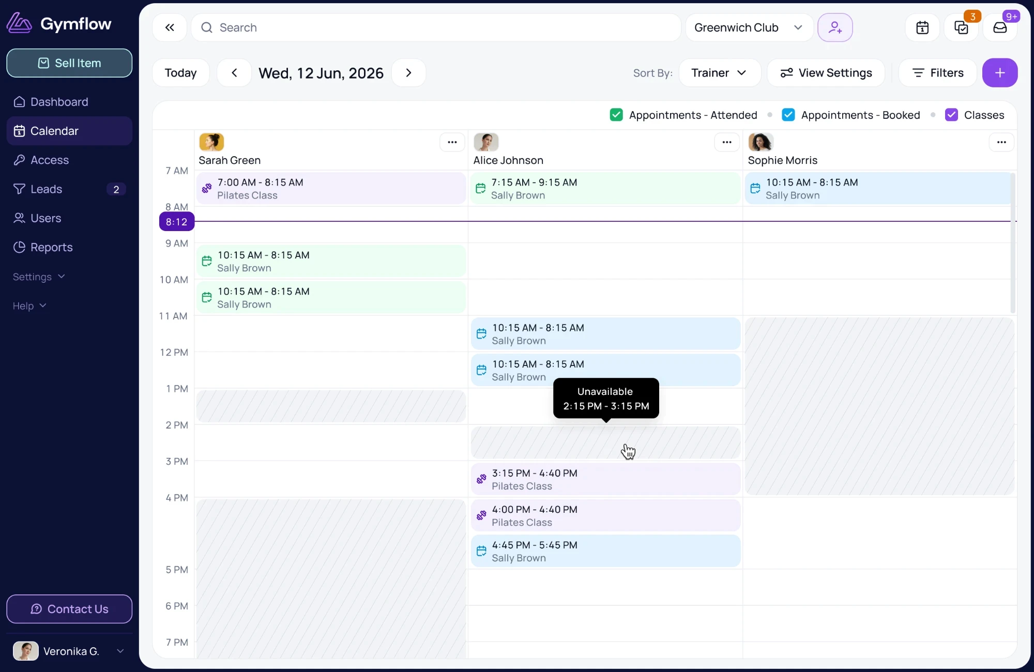Toggle the Classes checkbox

pos(951,115)
